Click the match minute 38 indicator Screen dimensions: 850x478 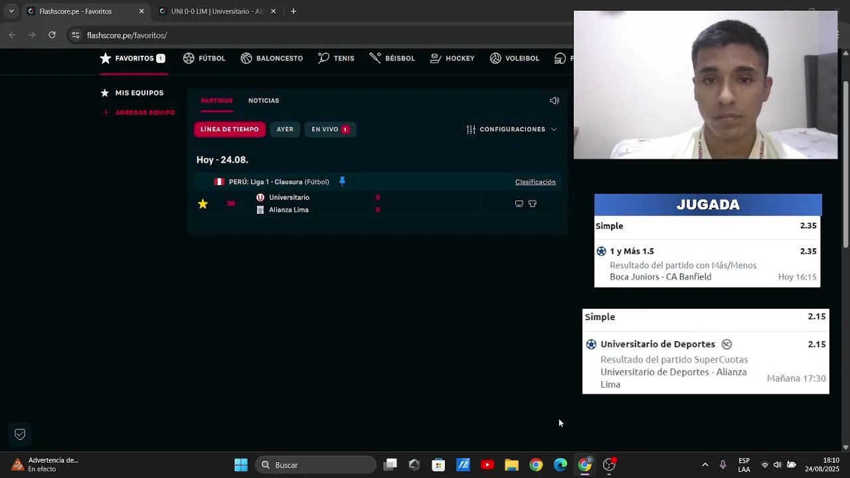[230, 203]
